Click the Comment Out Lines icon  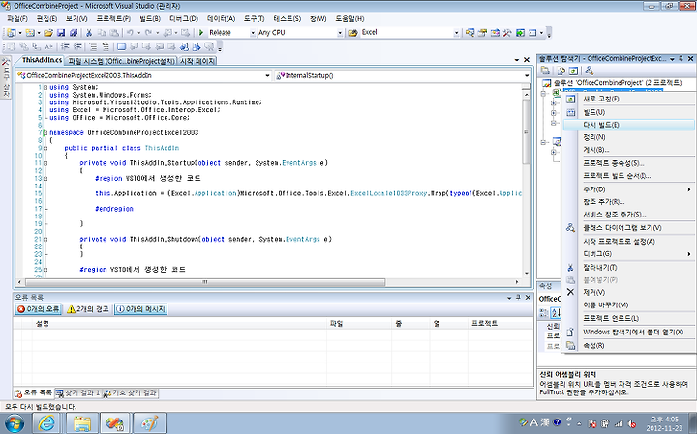[93, 46]
